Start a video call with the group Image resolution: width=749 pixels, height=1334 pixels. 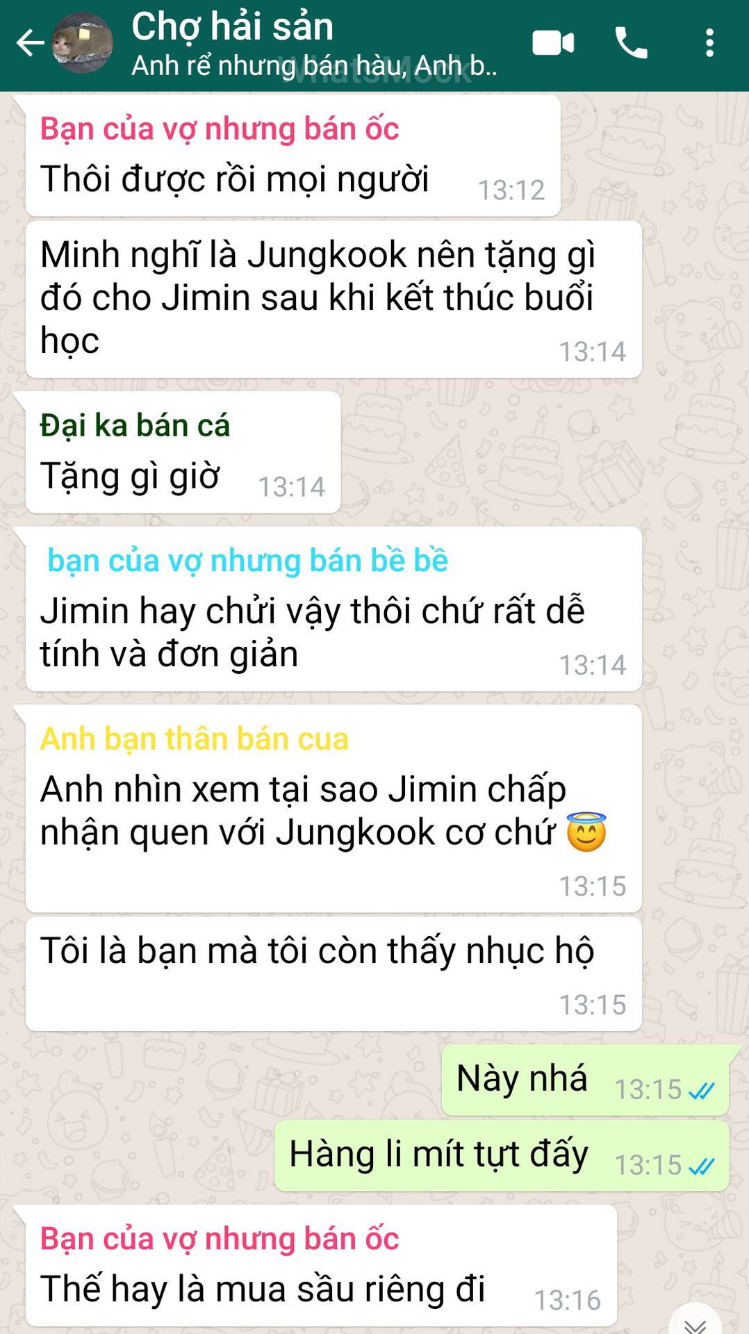point(553,43)
